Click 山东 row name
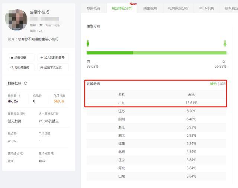 click(x=122, y=176)
